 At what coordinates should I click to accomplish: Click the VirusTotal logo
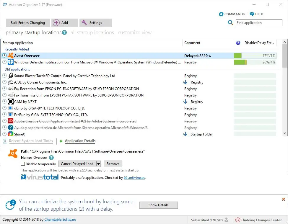tap(40, 177)
